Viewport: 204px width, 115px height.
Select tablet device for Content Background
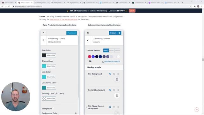point(114,90)
